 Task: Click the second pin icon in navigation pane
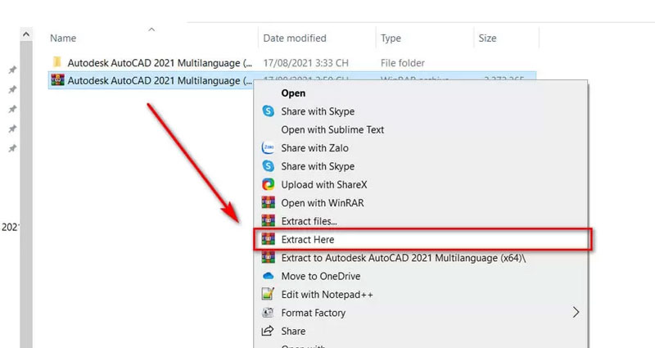(13, 89)
